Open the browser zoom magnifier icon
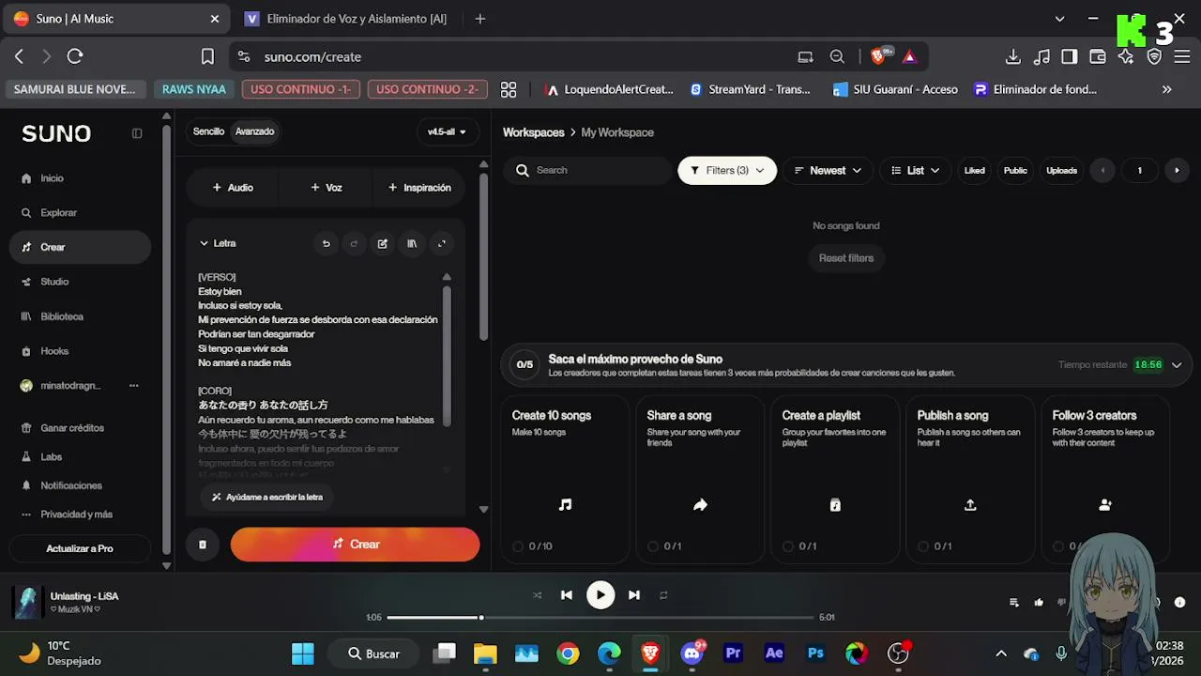1201x676 pixels. tap(837, 56)
